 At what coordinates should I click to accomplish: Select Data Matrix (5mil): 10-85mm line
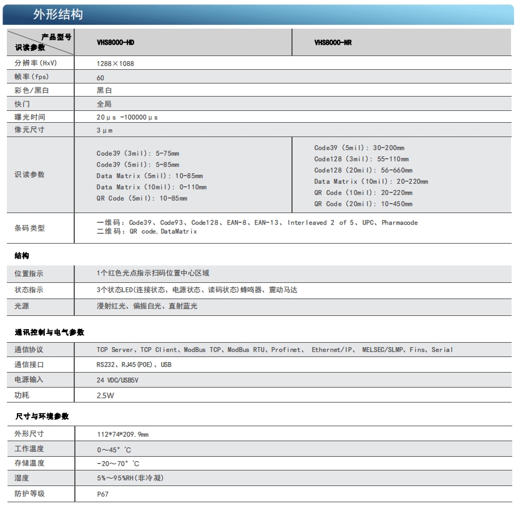[150, 176]
